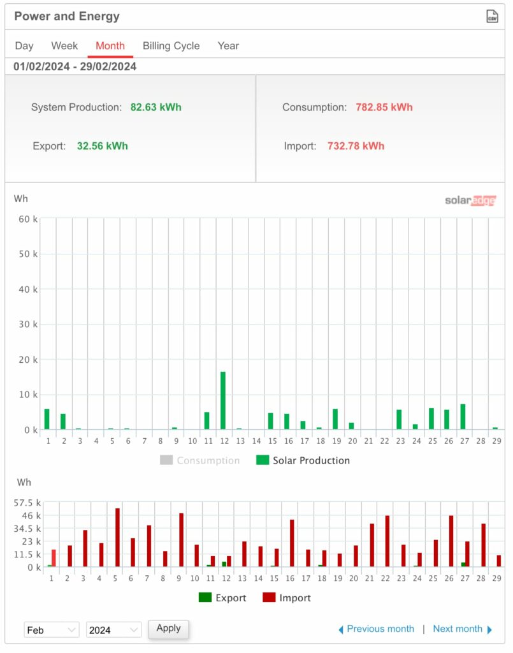Click the solar production bar for day 19
This screenshot has width=513, height=653.
click(335, 419)
